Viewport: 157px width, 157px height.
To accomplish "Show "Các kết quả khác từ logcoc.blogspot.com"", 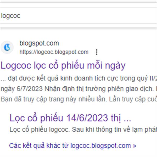I will pos(72,145).
